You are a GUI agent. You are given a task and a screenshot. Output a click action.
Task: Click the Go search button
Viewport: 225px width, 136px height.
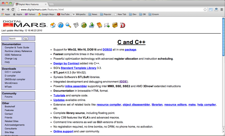click(25, 39)
